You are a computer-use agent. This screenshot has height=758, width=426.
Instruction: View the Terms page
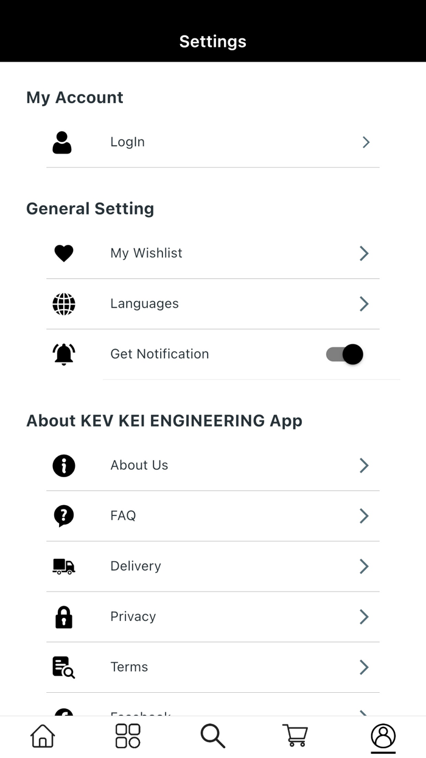[212, 667]
